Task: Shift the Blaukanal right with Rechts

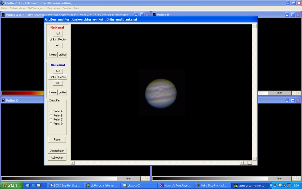Action: [x=62, y=77]
